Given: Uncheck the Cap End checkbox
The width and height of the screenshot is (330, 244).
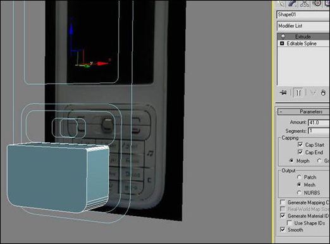Looking at the screenshot, I should (x=300, y=152).
